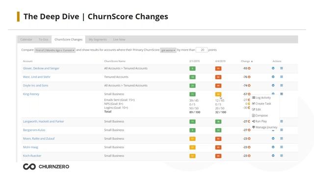Image resolution: width=314 pixels, height=176 pixels.
Task: Click the '89 / 100' total value
Action: (195, 112)
